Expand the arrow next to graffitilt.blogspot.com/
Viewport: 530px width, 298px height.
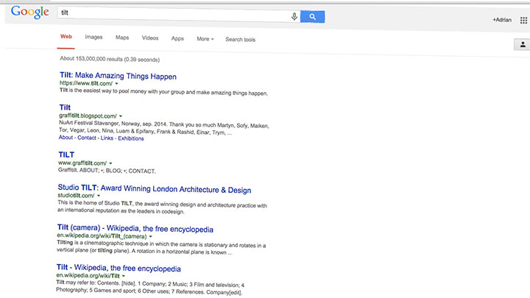tap(121, 116)
